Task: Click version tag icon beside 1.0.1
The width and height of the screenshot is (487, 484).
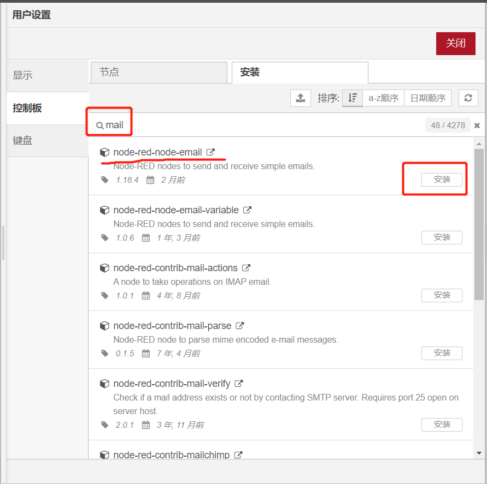Action: coord(104,296)
